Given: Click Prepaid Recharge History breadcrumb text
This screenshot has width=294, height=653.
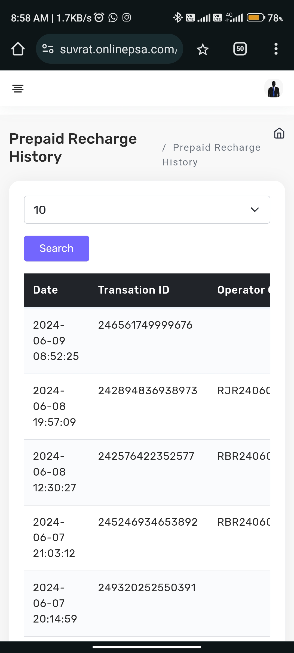Looking at the screenshot, I should [x=212, y=155].
